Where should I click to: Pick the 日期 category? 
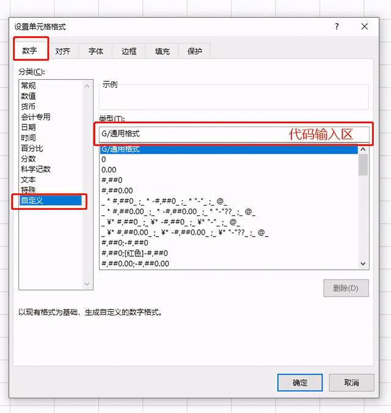point(28,127)
